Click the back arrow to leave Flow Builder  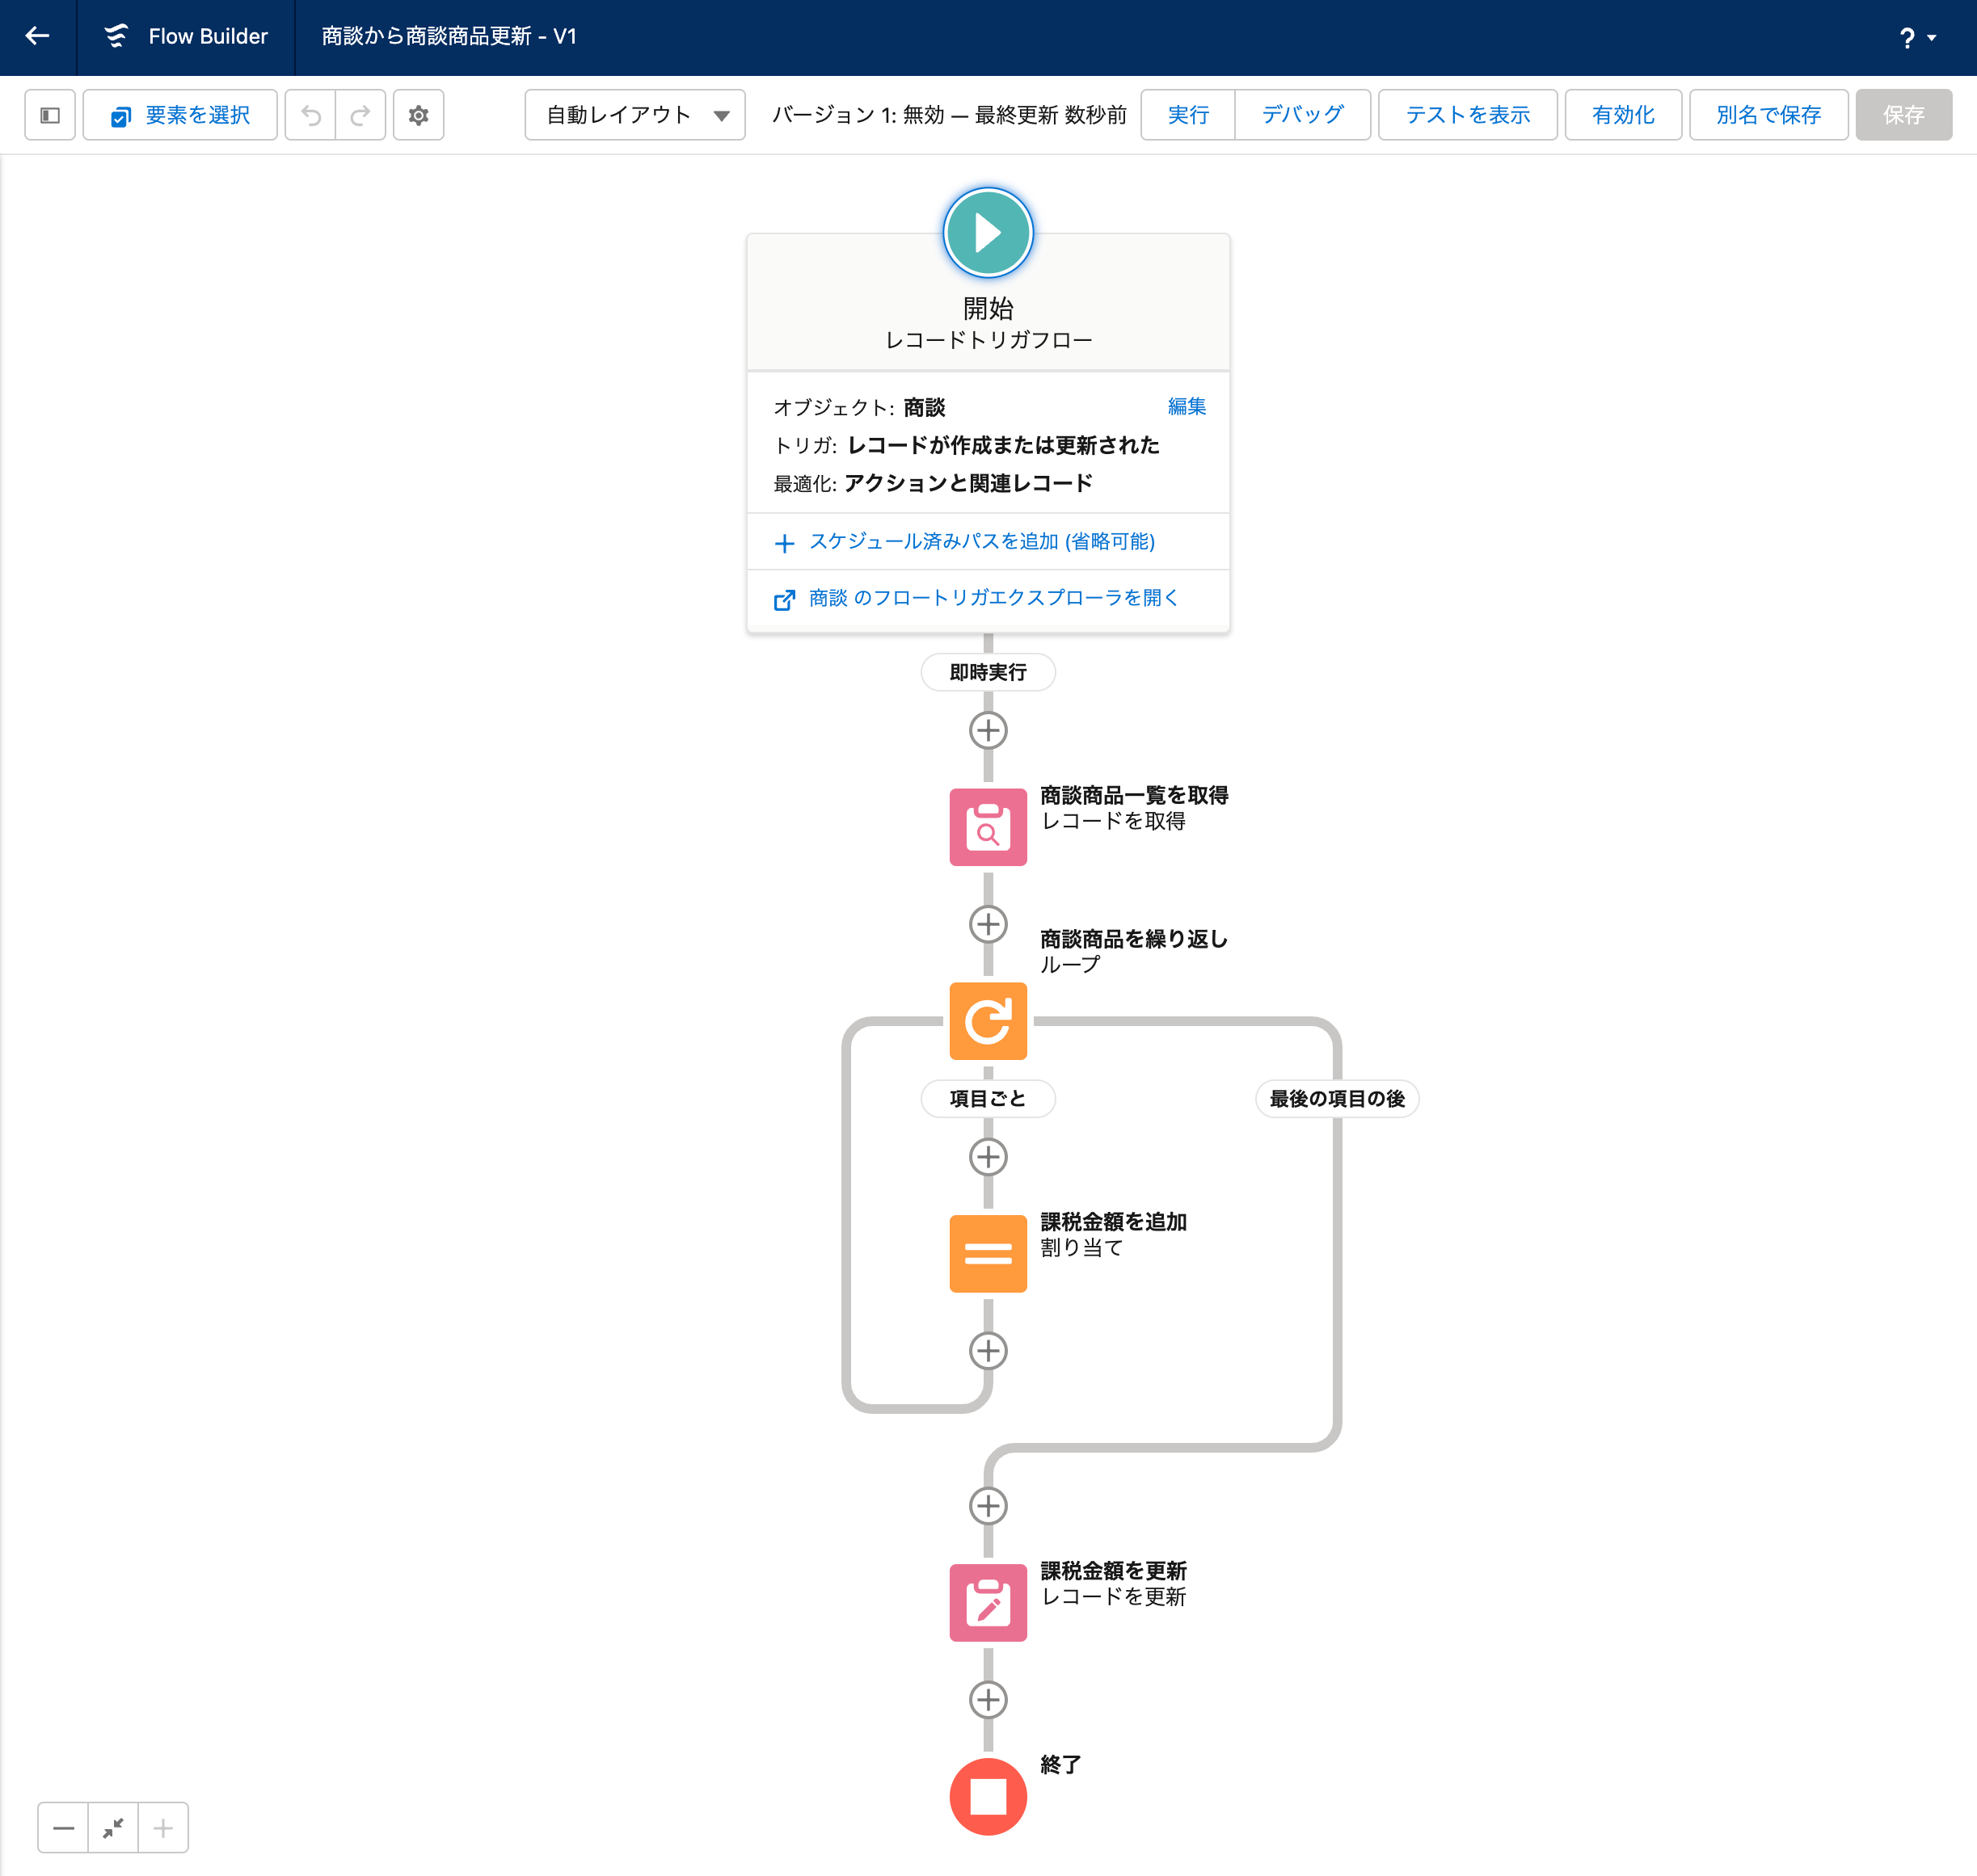[37, 37]
